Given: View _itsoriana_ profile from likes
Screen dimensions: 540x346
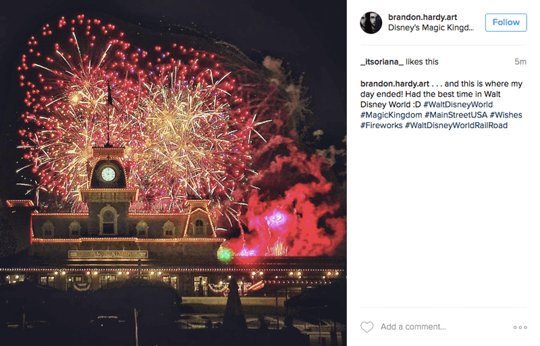Looking at the screenshot, I should (382, 61).
